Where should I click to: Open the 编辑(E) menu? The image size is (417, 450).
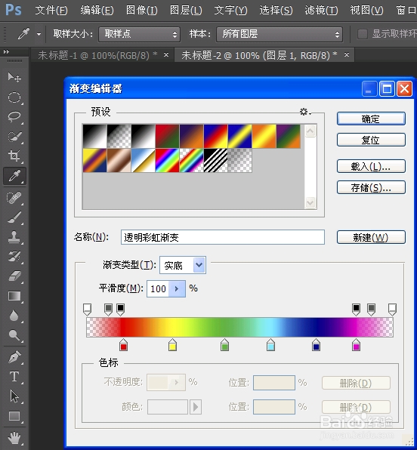97,11
